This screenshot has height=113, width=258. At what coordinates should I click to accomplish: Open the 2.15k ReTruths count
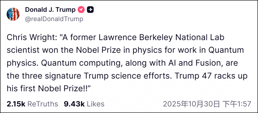[16, 104]
